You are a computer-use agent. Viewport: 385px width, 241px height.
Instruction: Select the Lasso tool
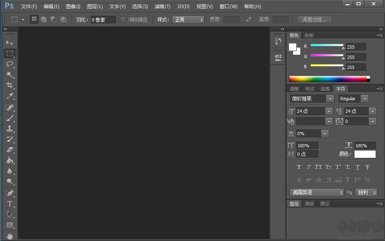click(9, 64)
